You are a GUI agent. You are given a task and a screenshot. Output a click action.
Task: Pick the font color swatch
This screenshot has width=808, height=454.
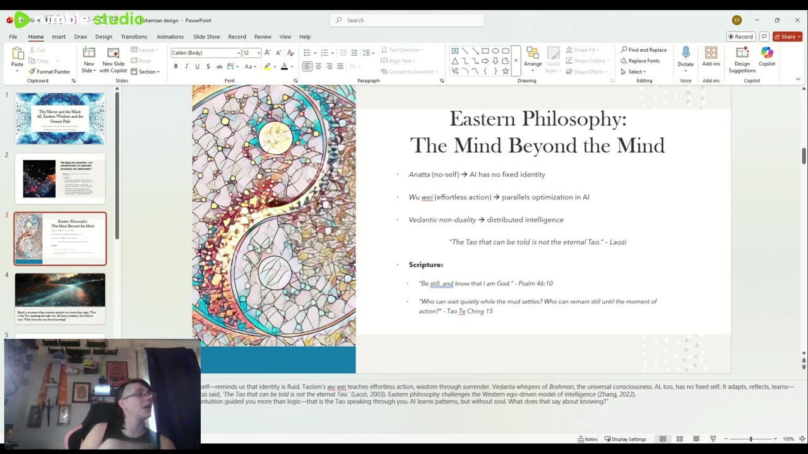click(284, 66)
